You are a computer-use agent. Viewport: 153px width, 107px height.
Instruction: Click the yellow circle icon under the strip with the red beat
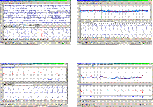(x=37, y=39)
